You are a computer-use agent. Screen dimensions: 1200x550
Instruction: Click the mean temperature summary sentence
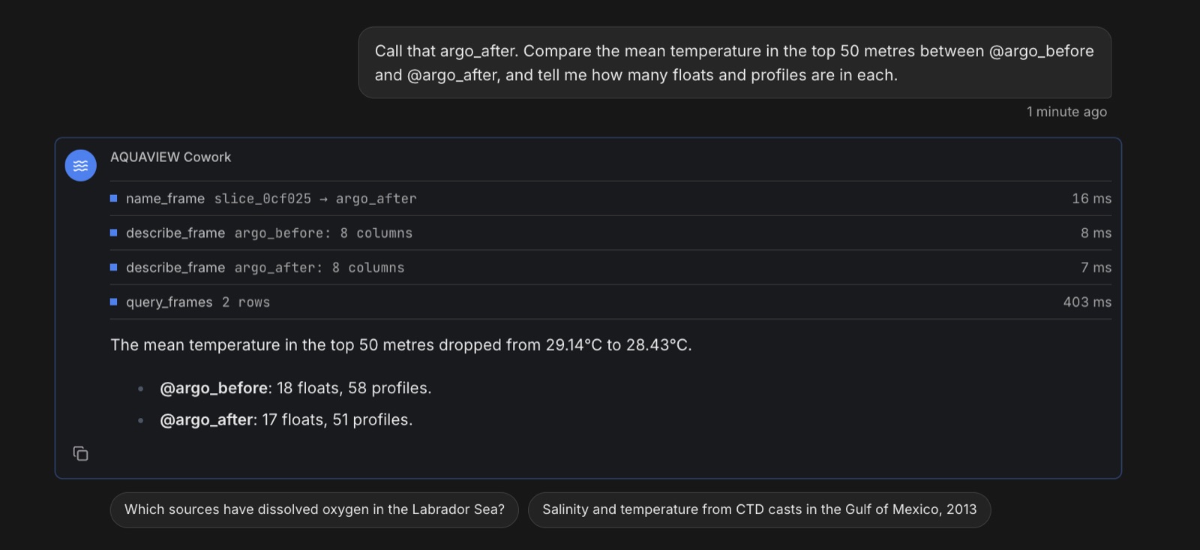[401, 345]
